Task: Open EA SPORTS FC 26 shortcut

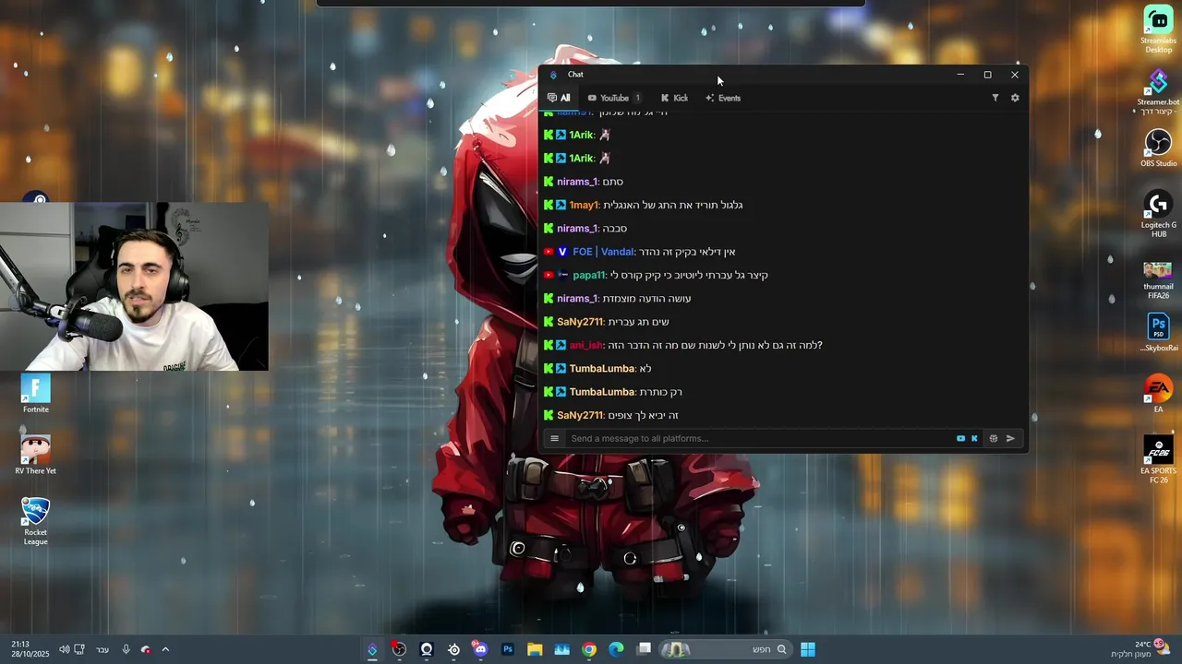Action: [1158, 460]
